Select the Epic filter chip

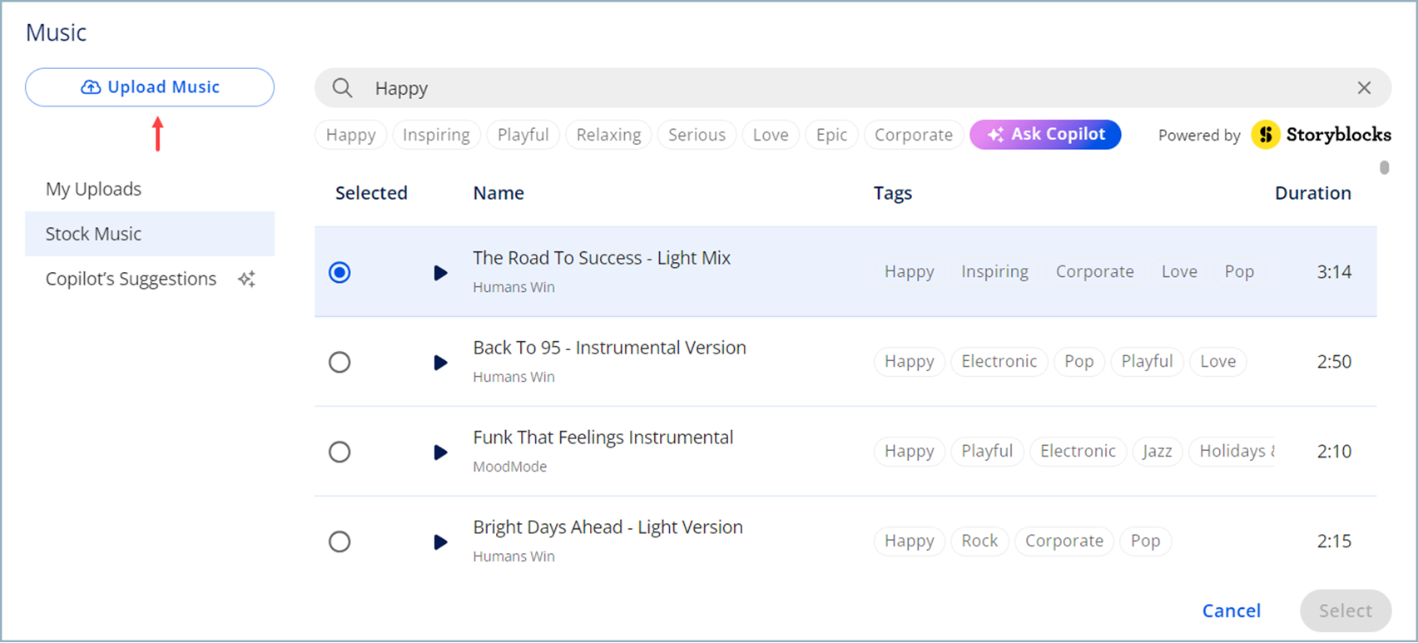tap(831, 135)
